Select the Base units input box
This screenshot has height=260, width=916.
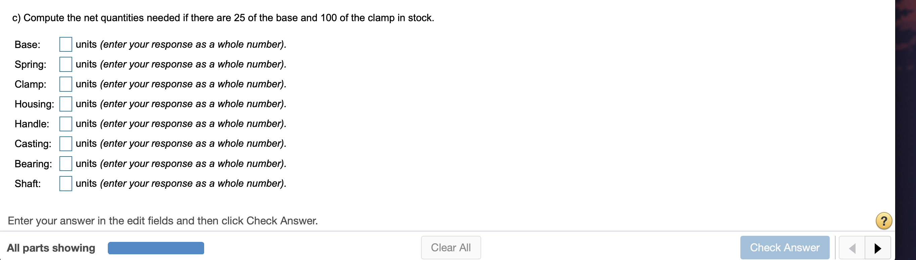[65, 44]
